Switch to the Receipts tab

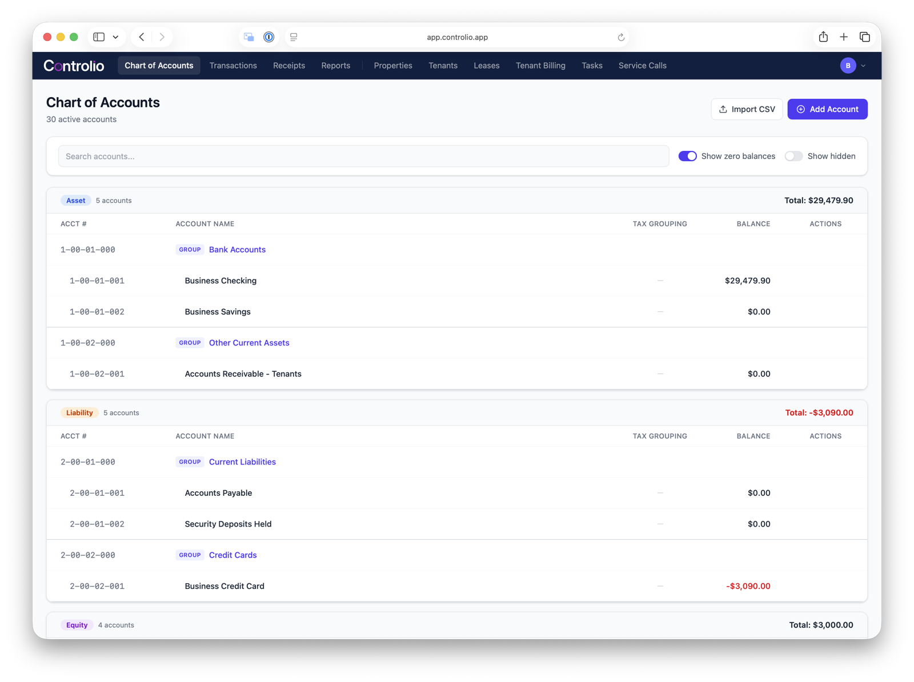coord(289,66)
